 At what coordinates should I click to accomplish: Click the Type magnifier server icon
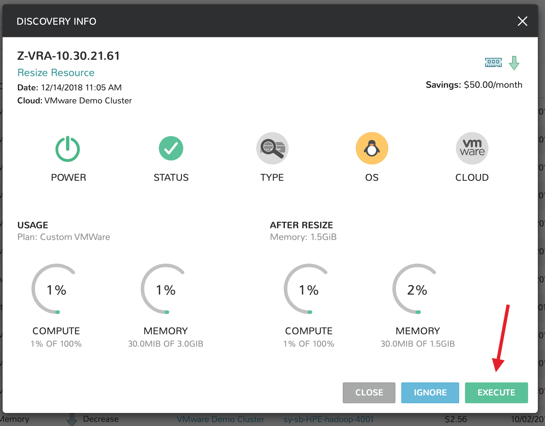pos(272,148)
